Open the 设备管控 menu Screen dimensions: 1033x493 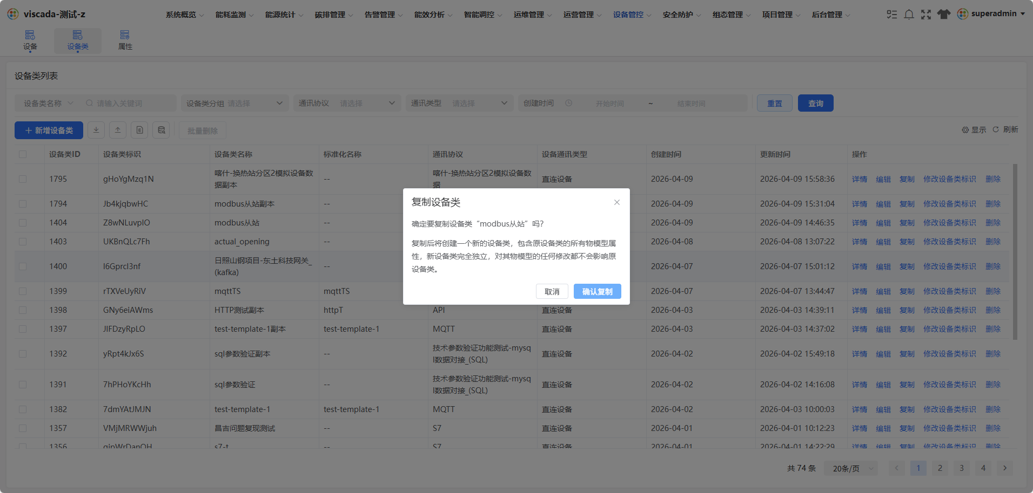[x=632, y=15]
